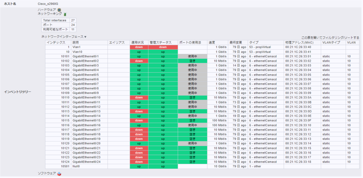Sort by ポートの使用法 column header

(x=192, y=43)
